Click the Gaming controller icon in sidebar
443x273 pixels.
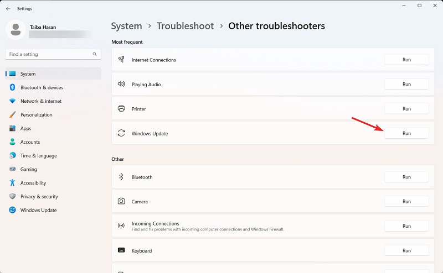12,169
